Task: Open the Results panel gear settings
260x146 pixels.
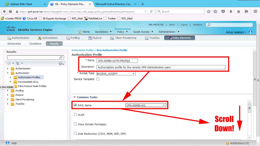Action: [x=61, y=64]
